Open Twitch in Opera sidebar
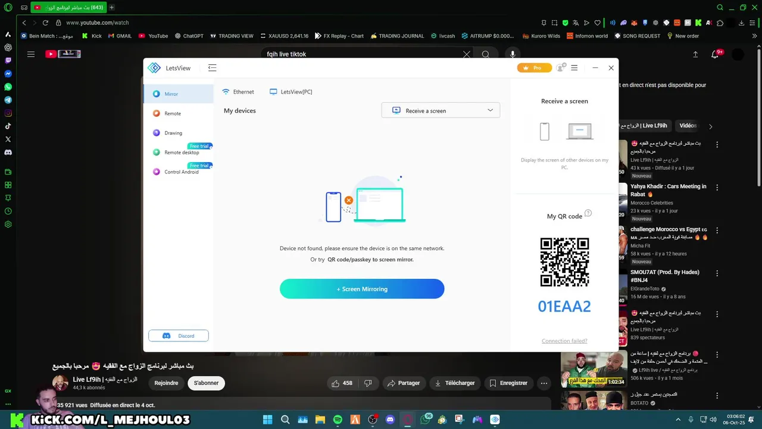The height and width of the screenshot is (429, 762). coord(8,61)
